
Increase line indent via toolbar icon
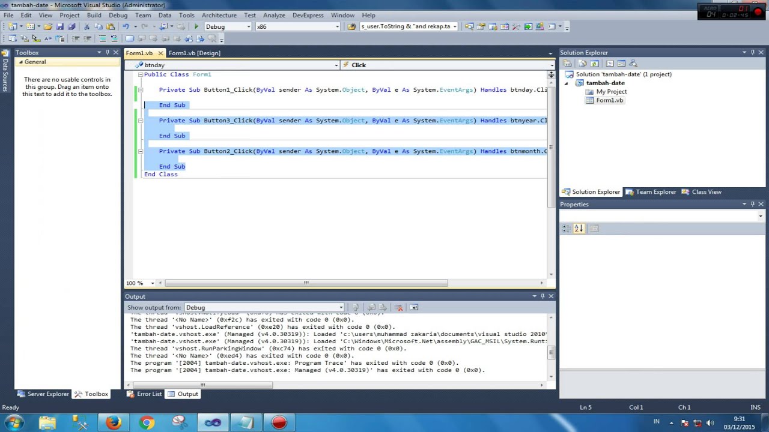(x=87, y=38)
